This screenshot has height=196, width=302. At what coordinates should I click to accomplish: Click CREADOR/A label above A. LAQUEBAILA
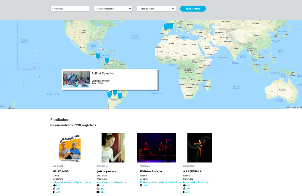[x=189, y=166]
